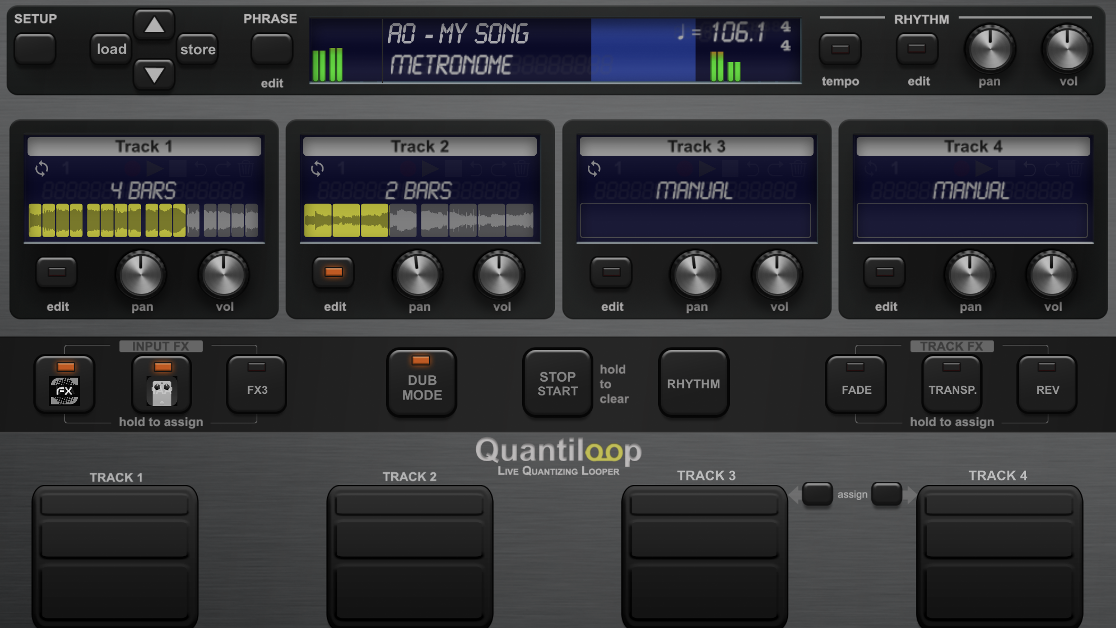Enable the FADE track effect
Image resolution: width=1116 pixels, height=628 pixels.
856,384
